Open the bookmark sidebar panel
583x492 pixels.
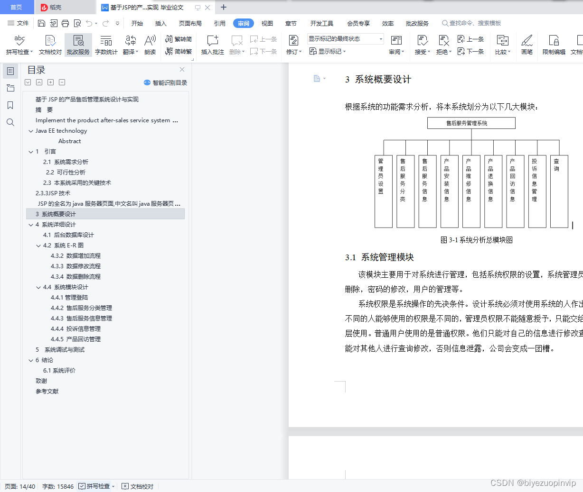point(10,105)
